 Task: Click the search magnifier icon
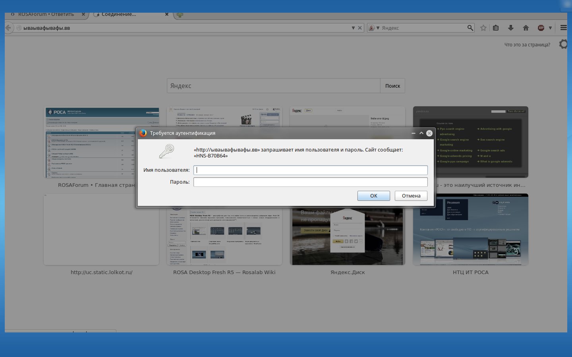coord(470,28)
